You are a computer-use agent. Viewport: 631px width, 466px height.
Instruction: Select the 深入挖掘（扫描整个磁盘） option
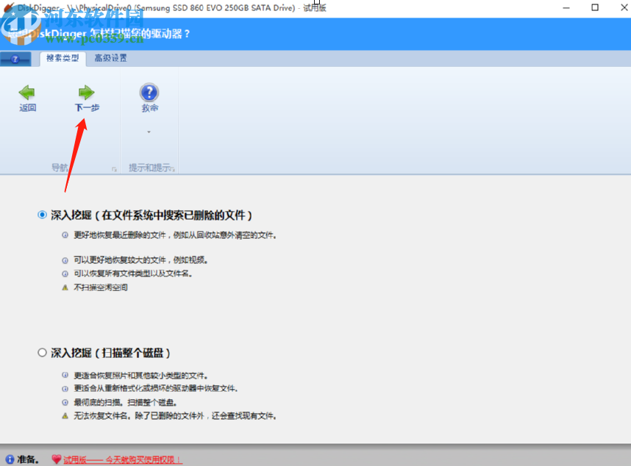[42, 353]
